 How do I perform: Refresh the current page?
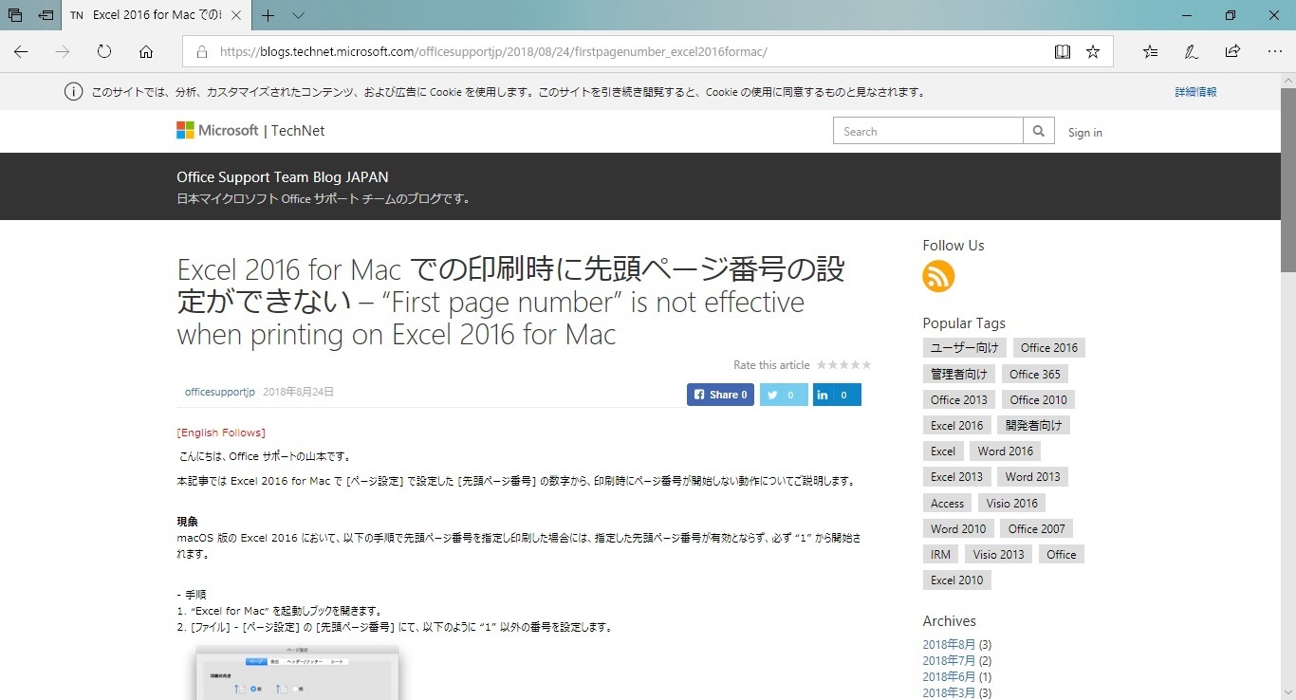(104, 51)
